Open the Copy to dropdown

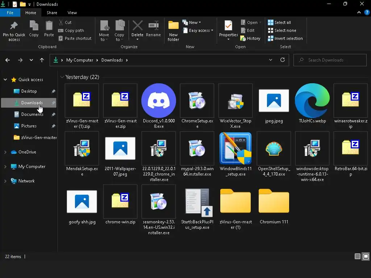coord(120,31)
